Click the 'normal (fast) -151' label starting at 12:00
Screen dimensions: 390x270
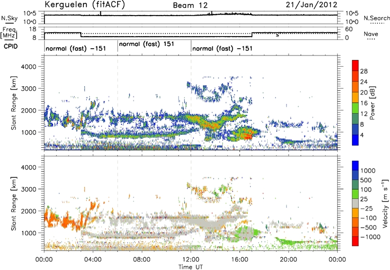(222, 48)
